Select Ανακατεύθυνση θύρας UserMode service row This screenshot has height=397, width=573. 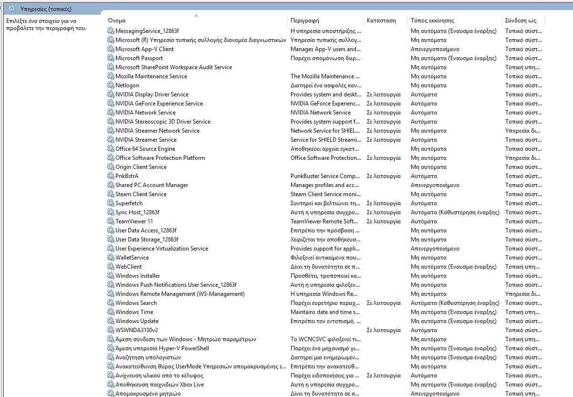click(325, 366)
